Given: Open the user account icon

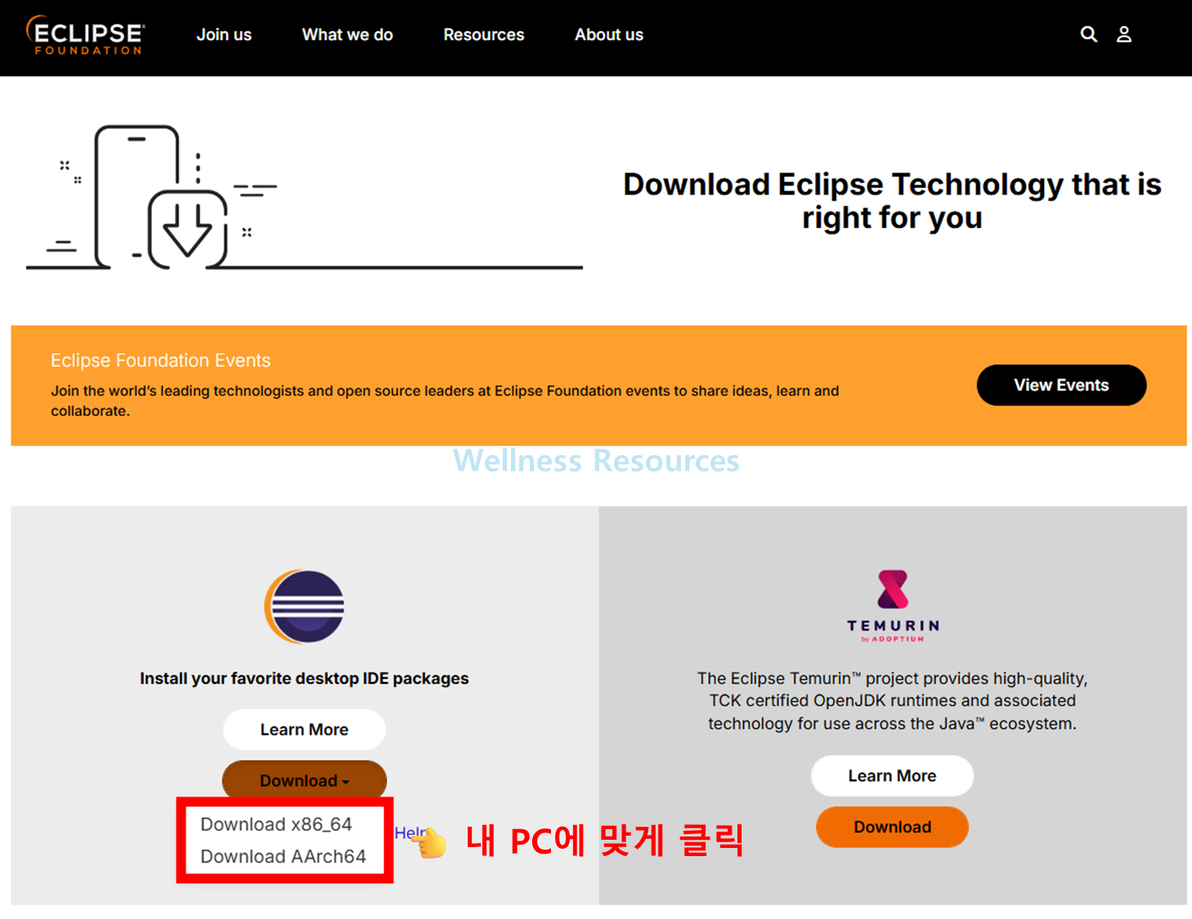Looking at the screenshot, I should click(x=1124, y=34).
